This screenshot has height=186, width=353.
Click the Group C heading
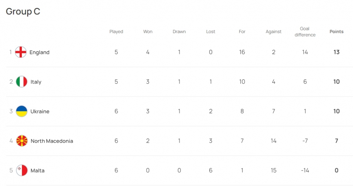coord(23,11)
